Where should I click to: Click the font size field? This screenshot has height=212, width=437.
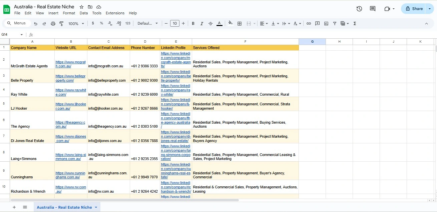175,23
